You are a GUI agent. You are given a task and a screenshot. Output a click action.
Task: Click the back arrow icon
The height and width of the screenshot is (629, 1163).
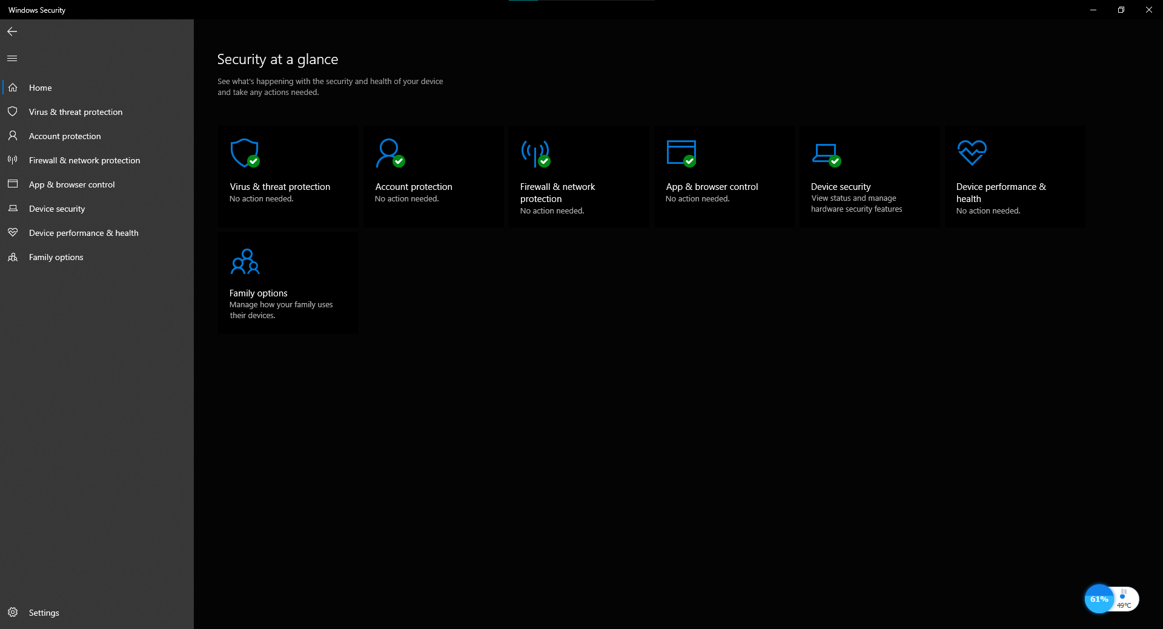coord(12,31)
